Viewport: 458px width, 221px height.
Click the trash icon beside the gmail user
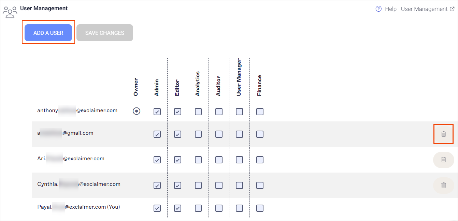(x=443, y=134)
